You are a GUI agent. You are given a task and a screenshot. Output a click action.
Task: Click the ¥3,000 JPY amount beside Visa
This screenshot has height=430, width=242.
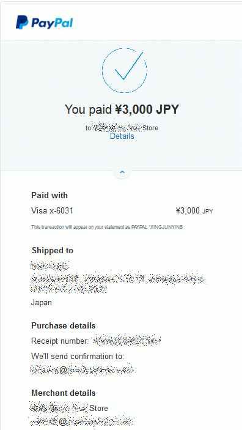(194, 210)
